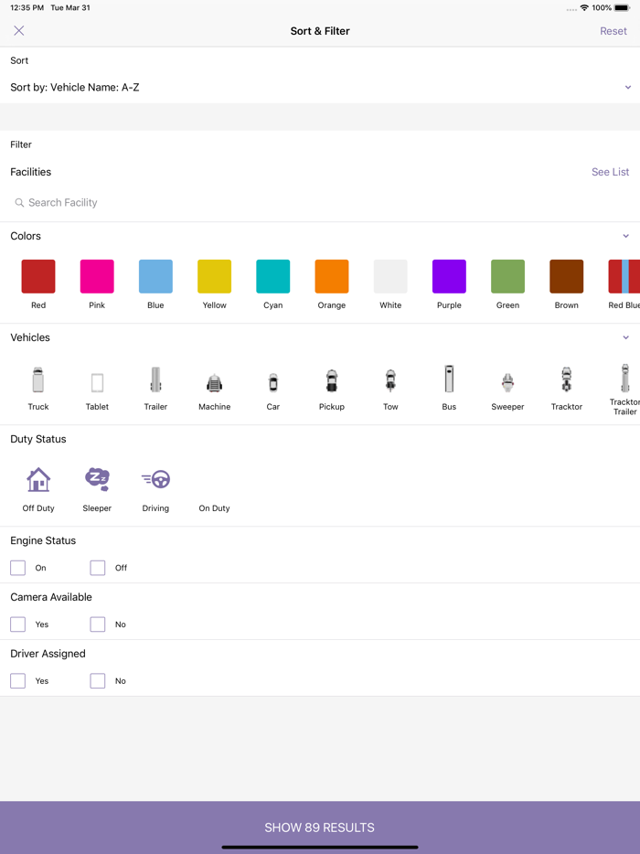
Task: Pick the Bus vehicle icon
Action: click(x=449, y=379)
